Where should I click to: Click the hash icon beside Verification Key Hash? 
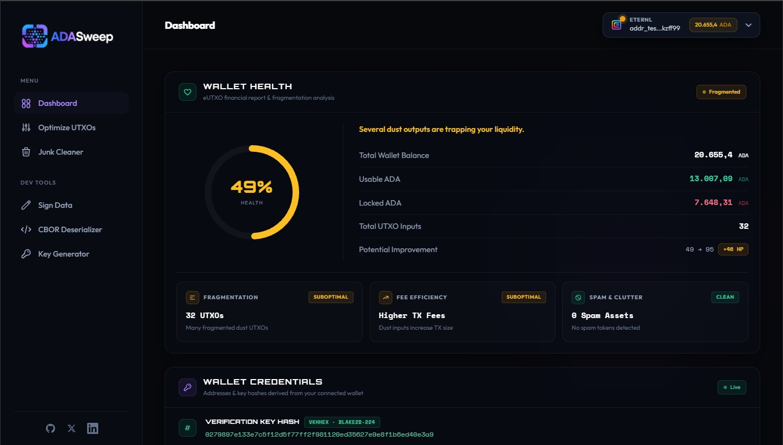(x=188, y=428)
